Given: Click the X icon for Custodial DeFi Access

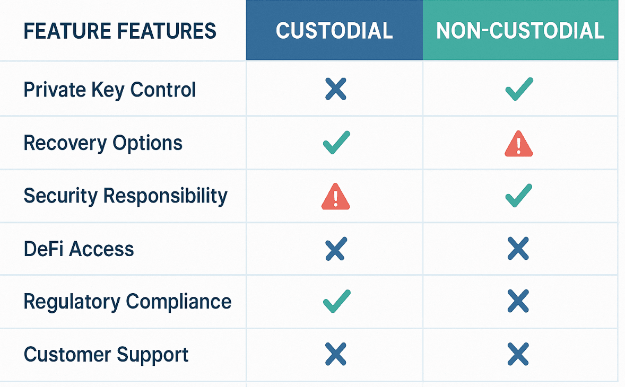Looking at the screenshot, I should (336, 249).
